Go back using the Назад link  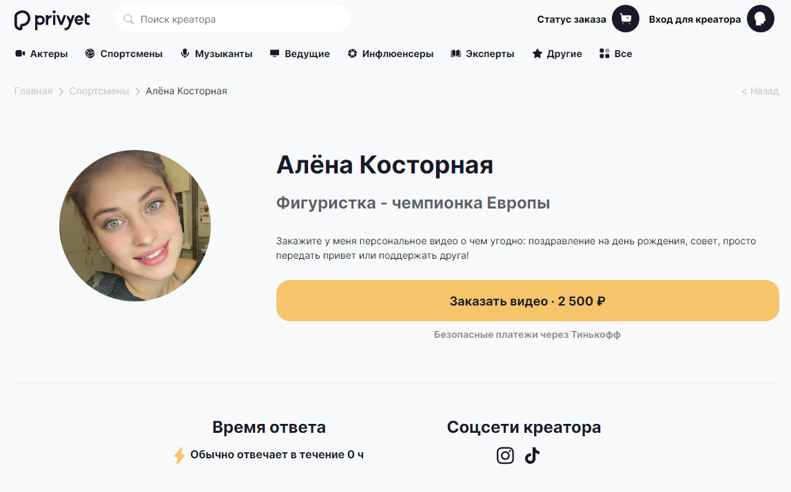coord(760,91)
